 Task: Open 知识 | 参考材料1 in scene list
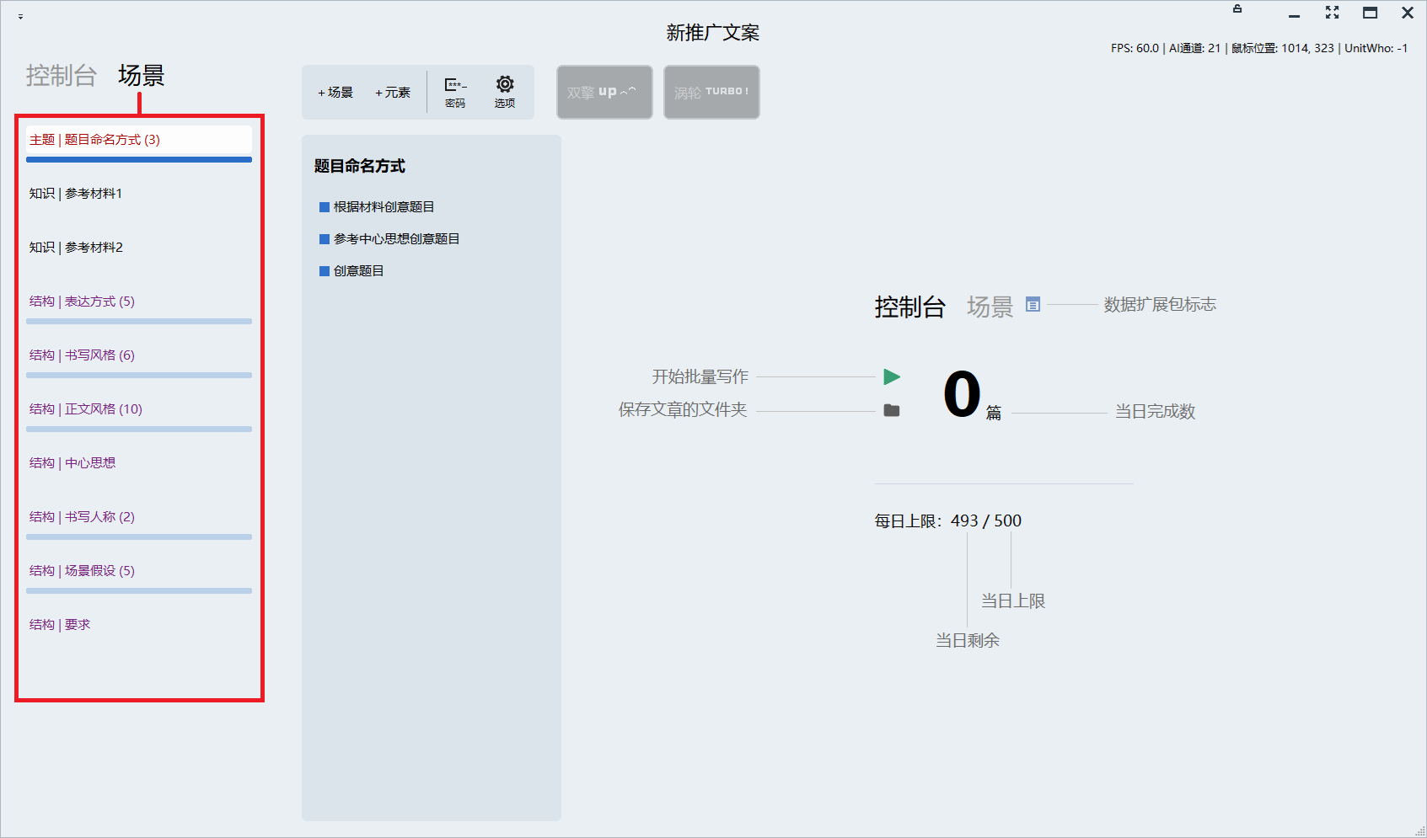[x=76, y=194]
